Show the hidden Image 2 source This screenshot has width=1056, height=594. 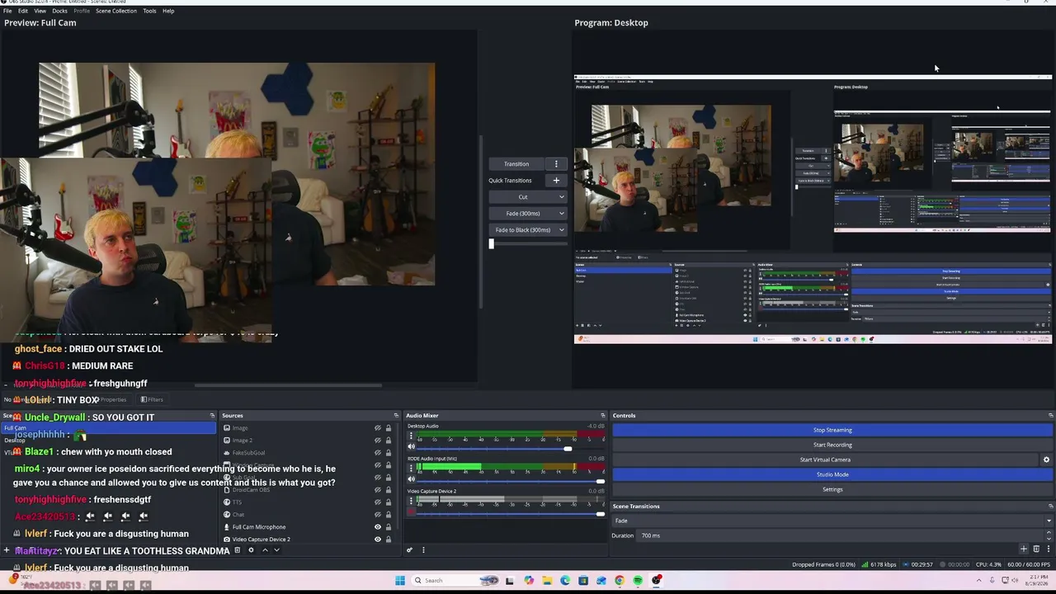pos(378,441)
